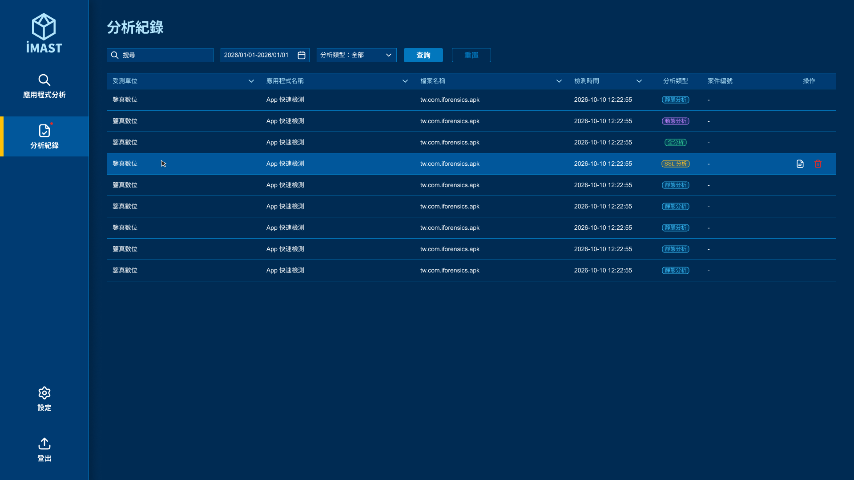Image resolution: width=854 pixels, height=480 pixels.
Task: Click timestamp in the 動態分析 row
Action: pos(603,121)
